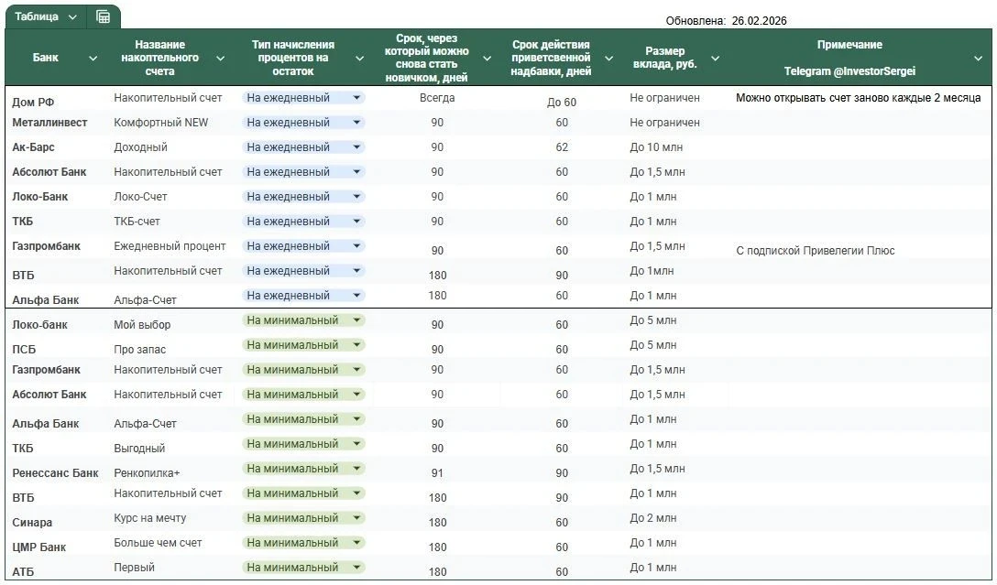
Task: Select the Металлинвест bank cell
Action: tap(49, 123)
